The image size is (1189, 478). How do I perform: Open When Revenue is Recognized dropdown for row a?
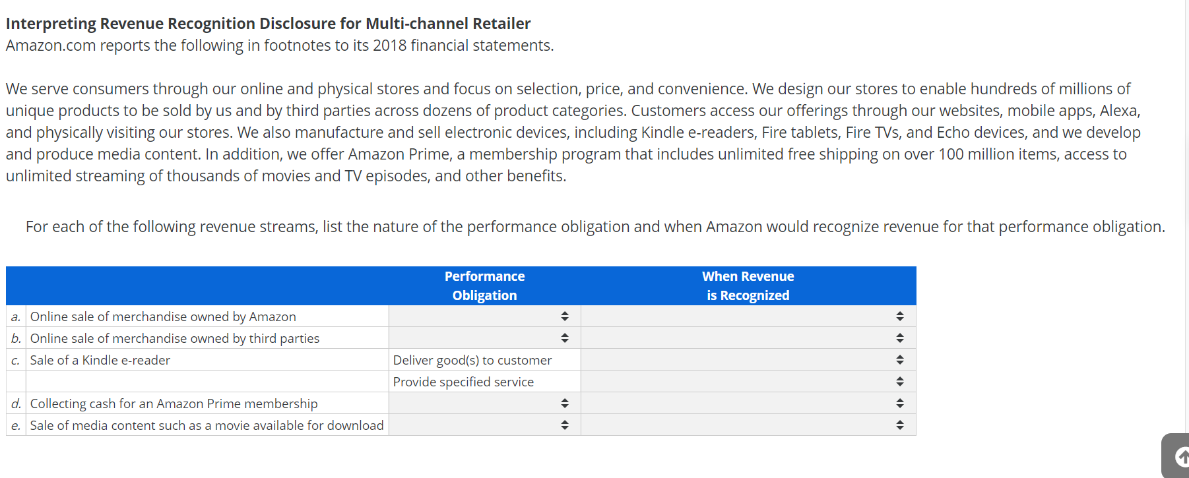pyautogui.click(x=899, y=316)
